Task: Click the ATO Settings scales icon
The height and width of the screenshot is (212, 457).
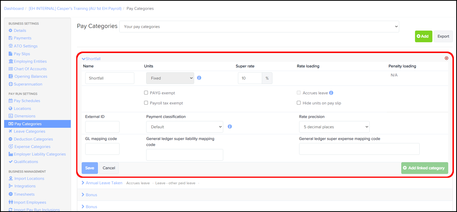Action: click(11, 46)
